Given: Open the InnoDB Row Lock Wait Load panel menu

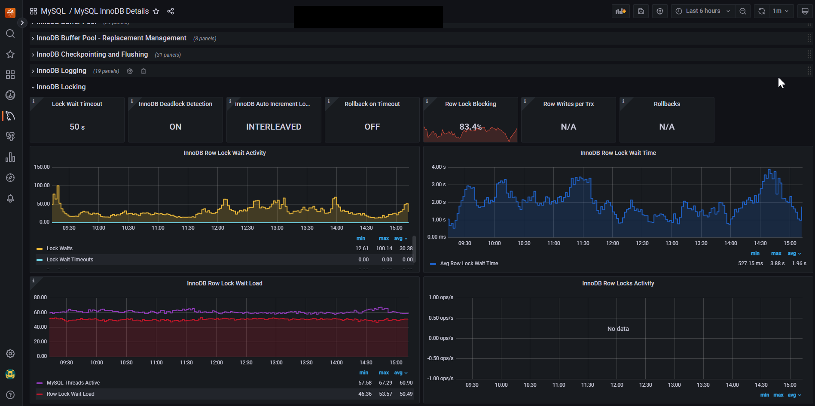Looking at the screenshot, I should pos(224,283).
